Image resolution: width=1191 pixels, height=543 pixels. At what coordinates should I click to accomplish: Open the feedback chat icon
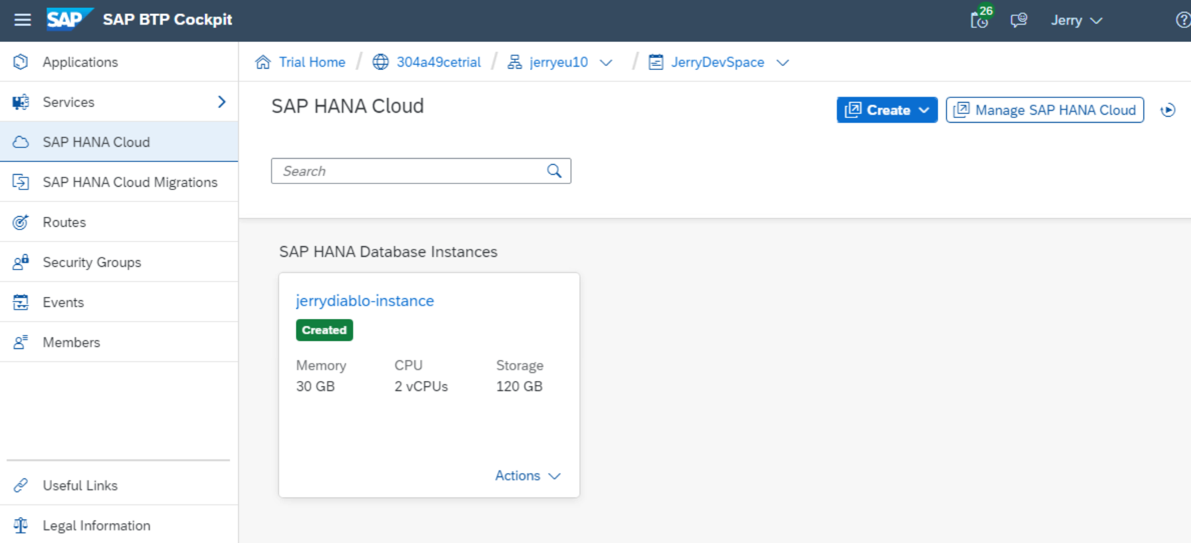(1018, 20)
